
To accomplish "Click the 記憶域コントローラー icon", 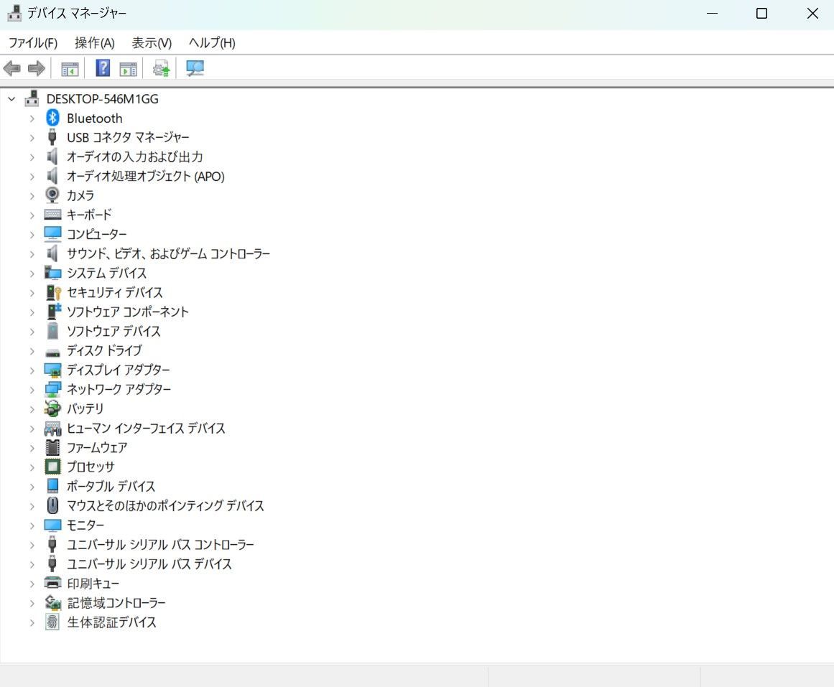I will 52,602.
